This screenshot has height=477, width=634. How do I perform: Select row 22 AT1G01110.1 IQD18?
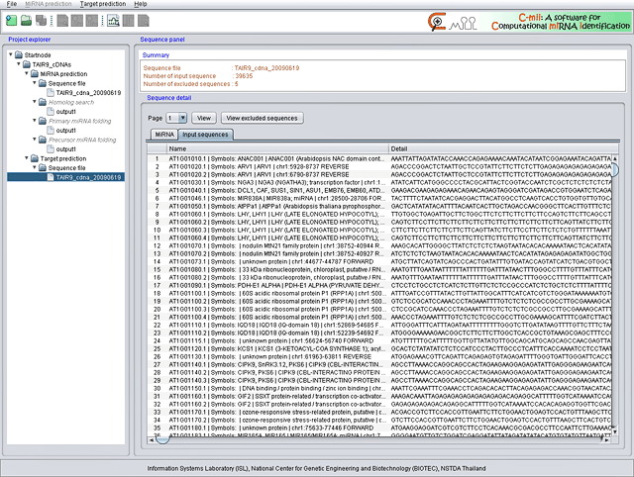coord(379,326)
